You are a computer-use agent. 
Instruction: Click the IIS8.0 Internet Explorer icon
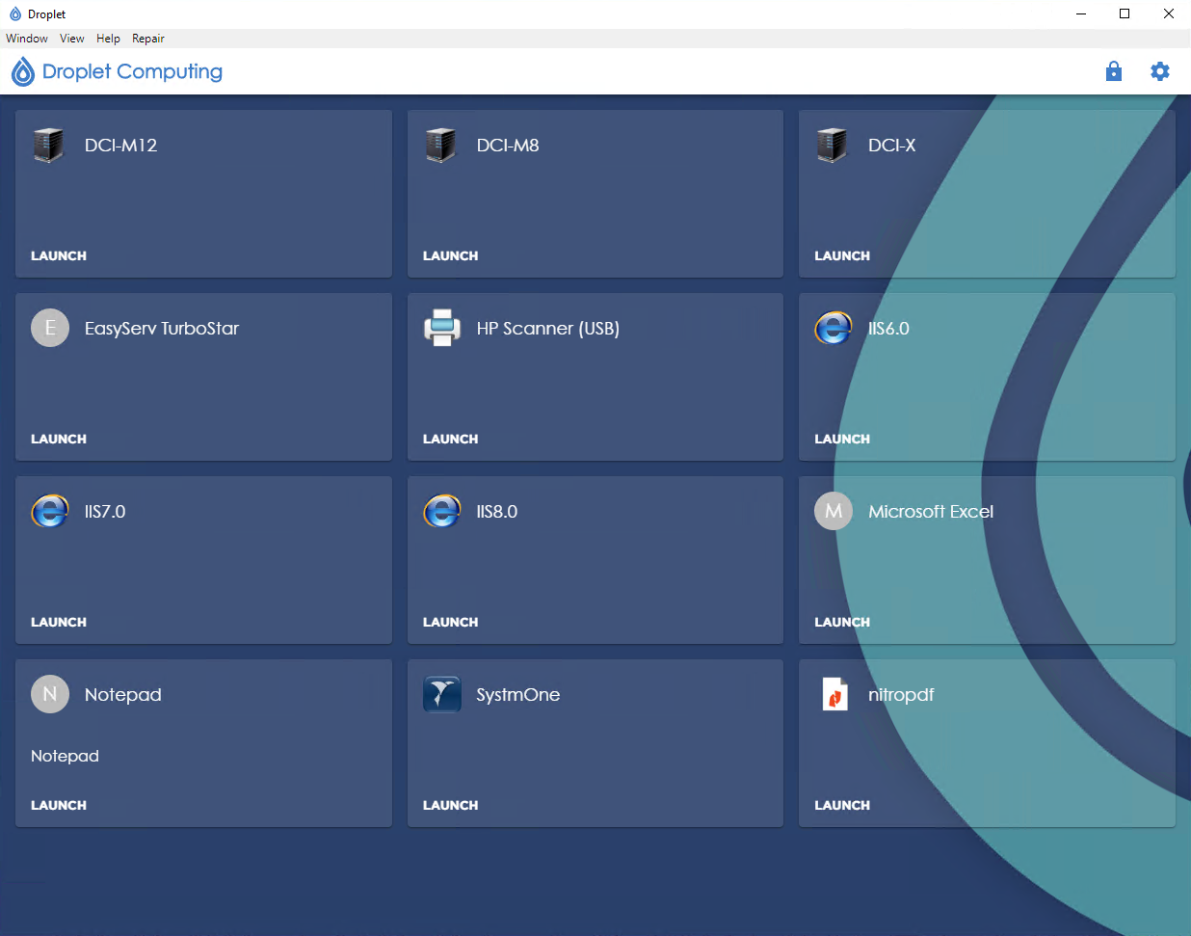click(x=442, y=511)
